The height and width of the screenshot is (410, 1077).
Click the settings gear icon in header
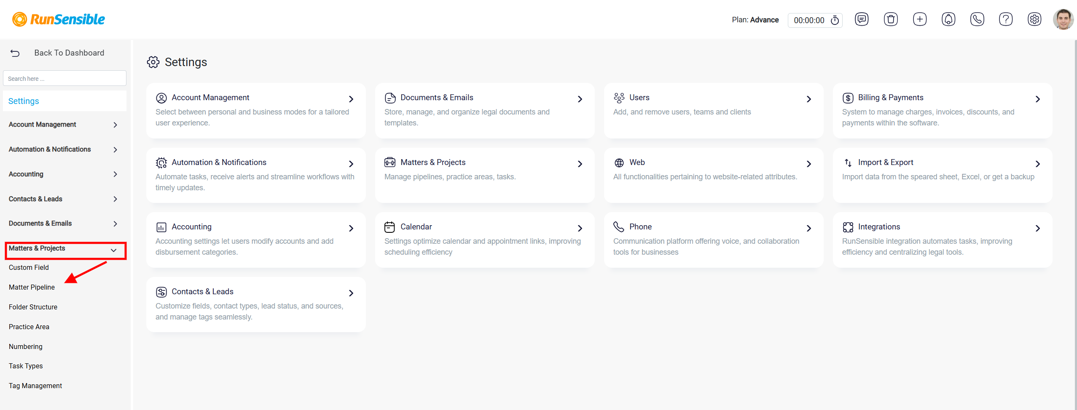(x=1034, y=19)
